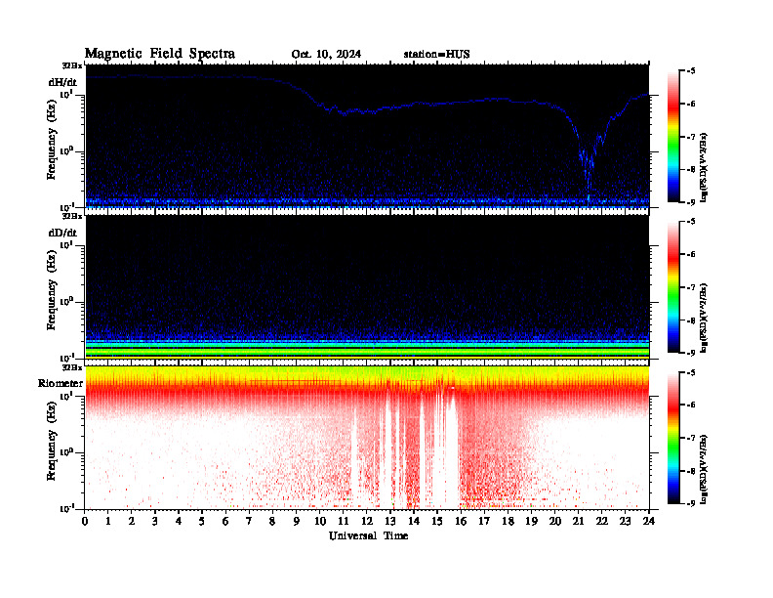Click the blue trace dip in dH/dt panel

[x=588, y=168]
